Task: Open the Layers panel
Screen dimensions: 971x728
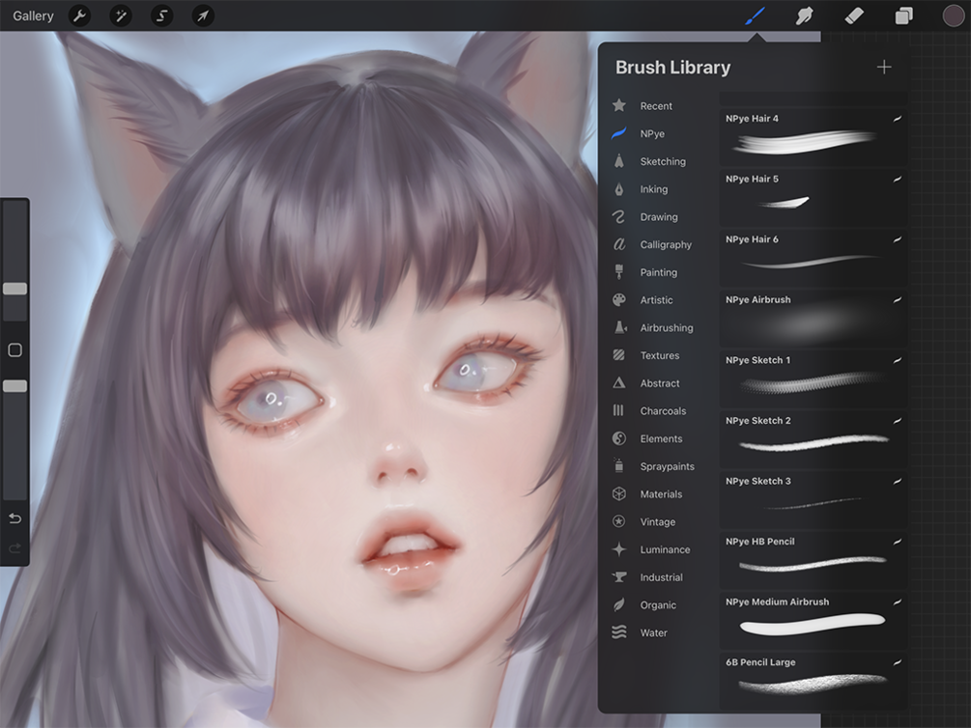Action: point(903,16)
